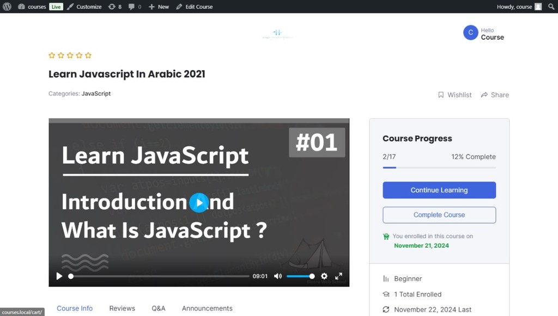
Task: Click Edit Course in admin bar
Action: click(195, 7)
